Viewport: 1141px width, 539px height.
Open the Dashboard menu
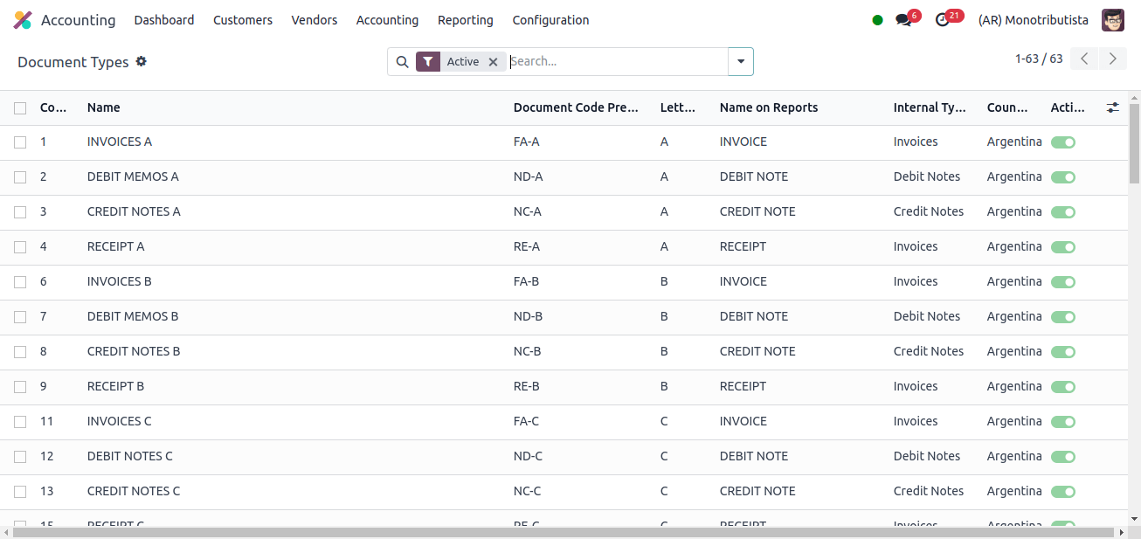pos(164,20)
